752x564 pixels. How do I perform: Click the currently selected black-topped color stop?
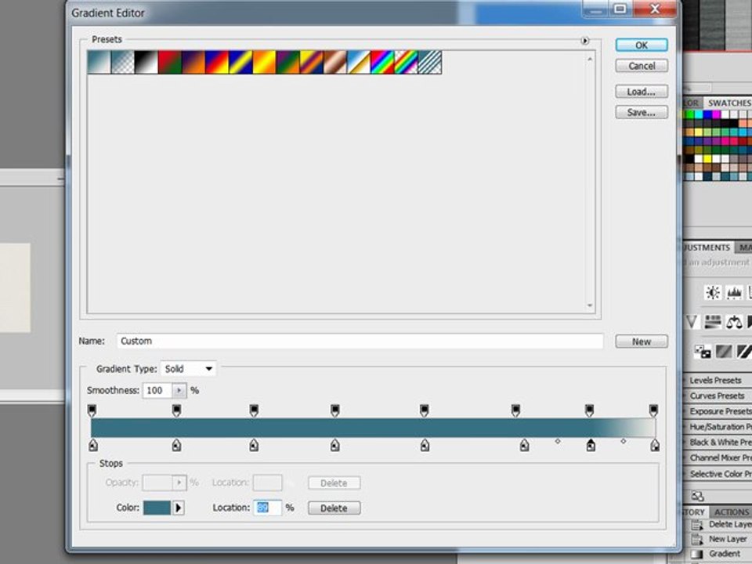pos(591,446)
